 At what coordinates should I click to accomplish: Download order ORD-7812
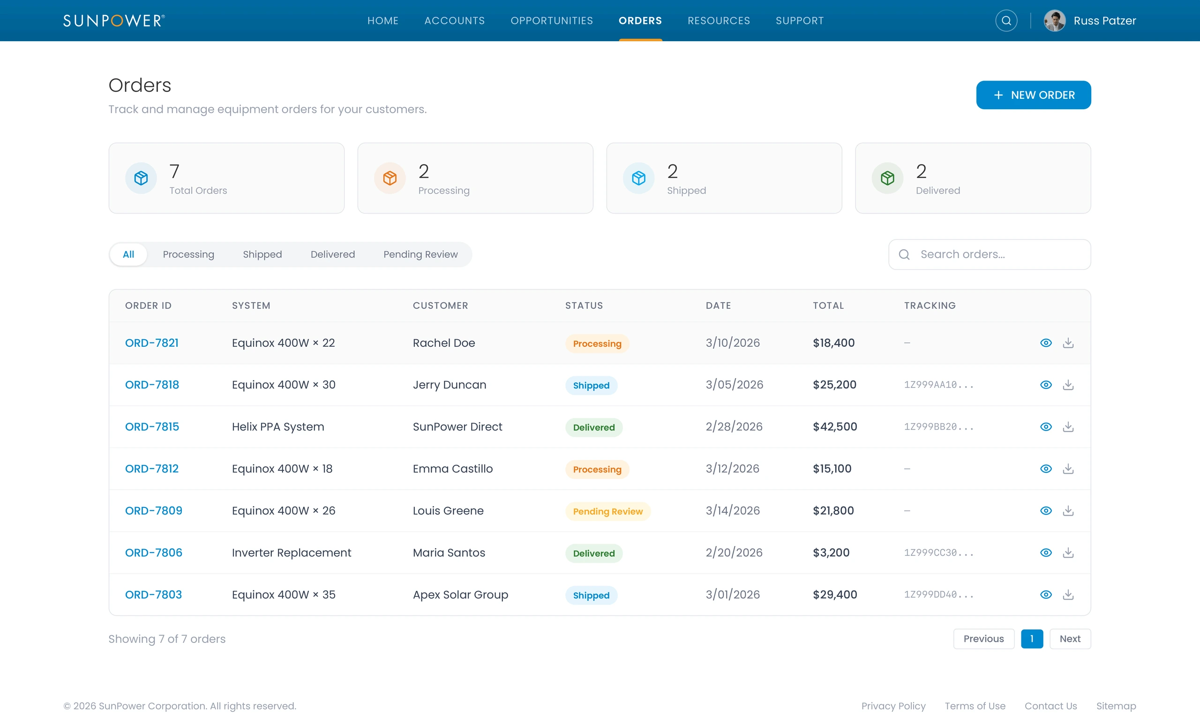click(x=1068, y=469)
